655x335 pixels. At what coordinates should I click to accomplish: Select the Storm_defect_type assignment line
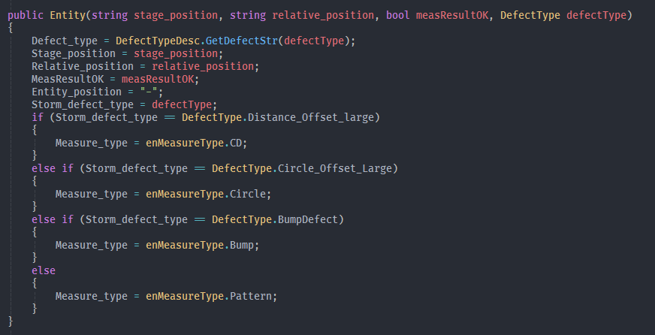pos(125,105)
